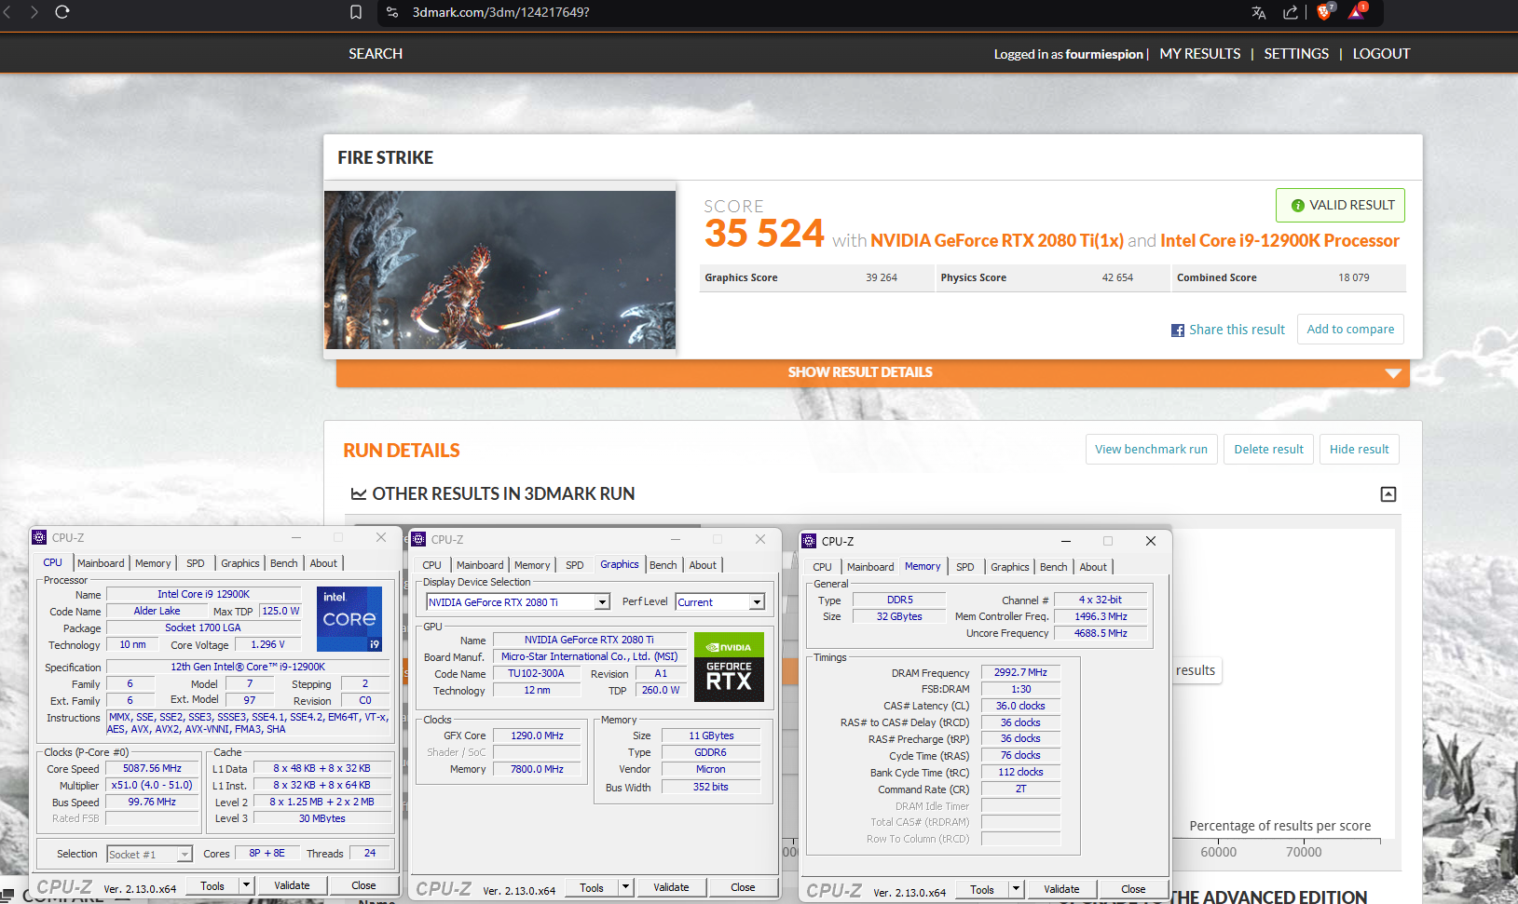Click Close button in Graphics window
The image size is (1518, 904).
(x=743, y=887)
